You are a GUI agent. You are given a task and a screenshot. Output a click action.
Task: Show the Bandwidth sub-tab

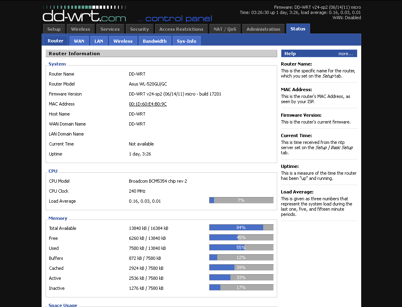click(154, 41)
